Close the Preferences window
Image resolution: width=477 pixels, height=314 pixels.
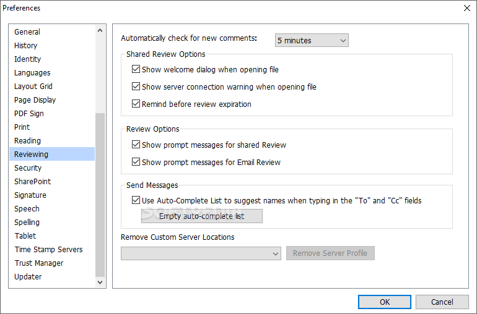coord(467,8)
